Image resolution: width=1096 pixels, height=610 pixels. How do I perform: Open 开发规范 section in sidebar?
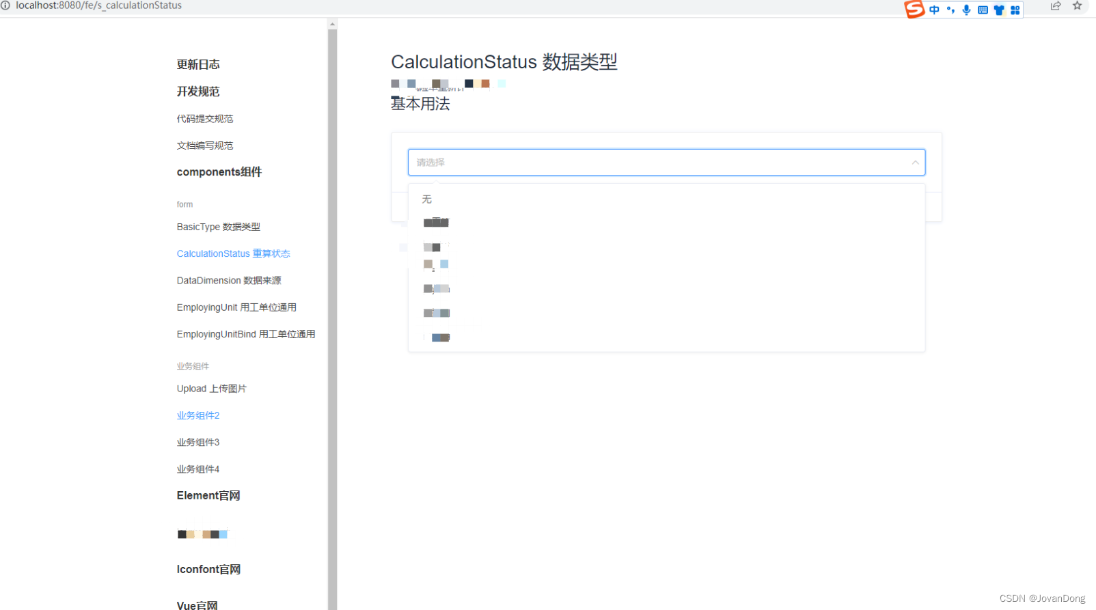coord(198,92)
